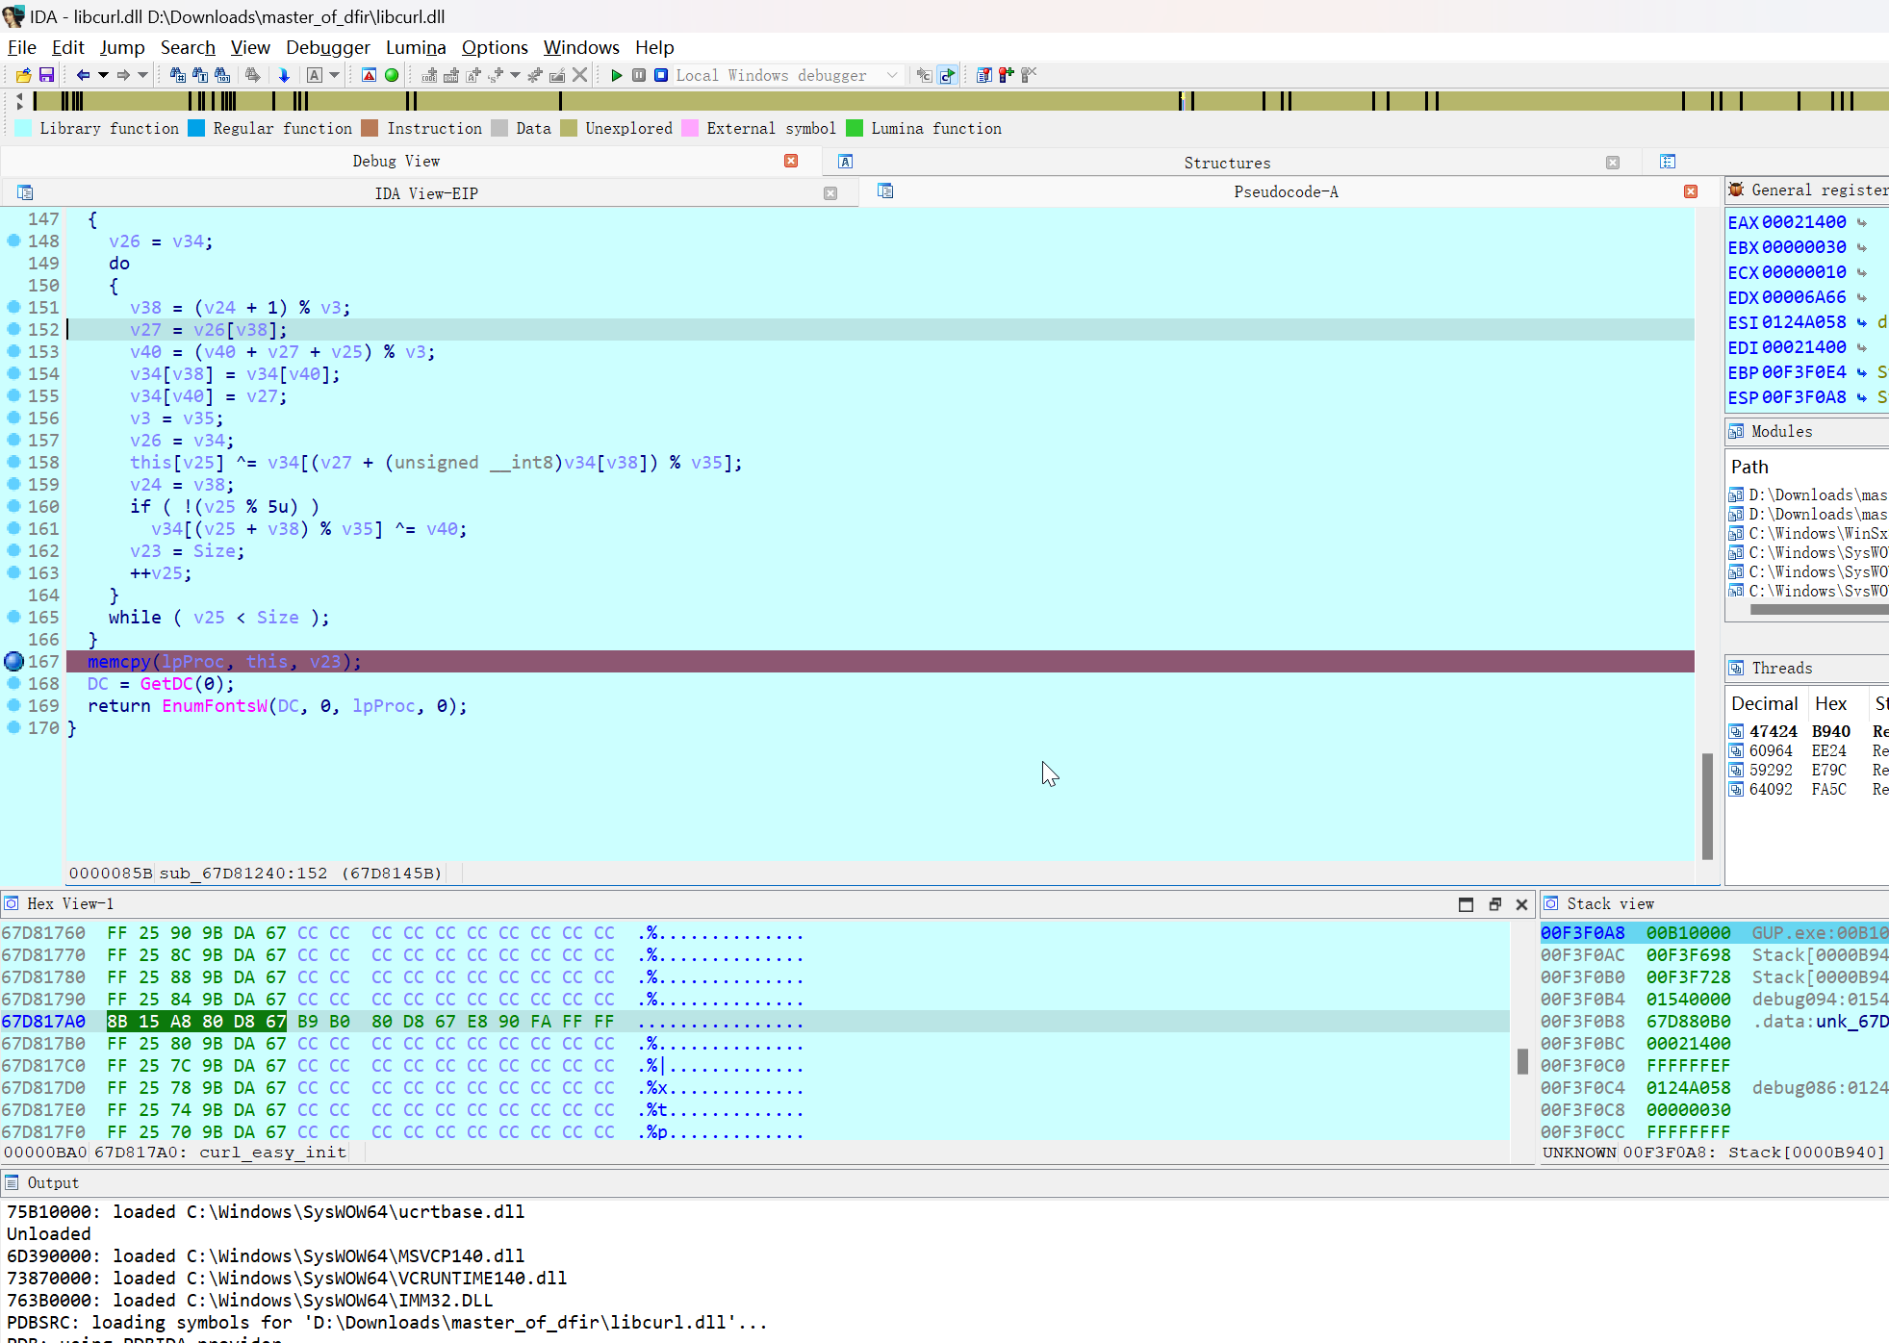Toggle breakpoint dot at line 148

point(13,241)
